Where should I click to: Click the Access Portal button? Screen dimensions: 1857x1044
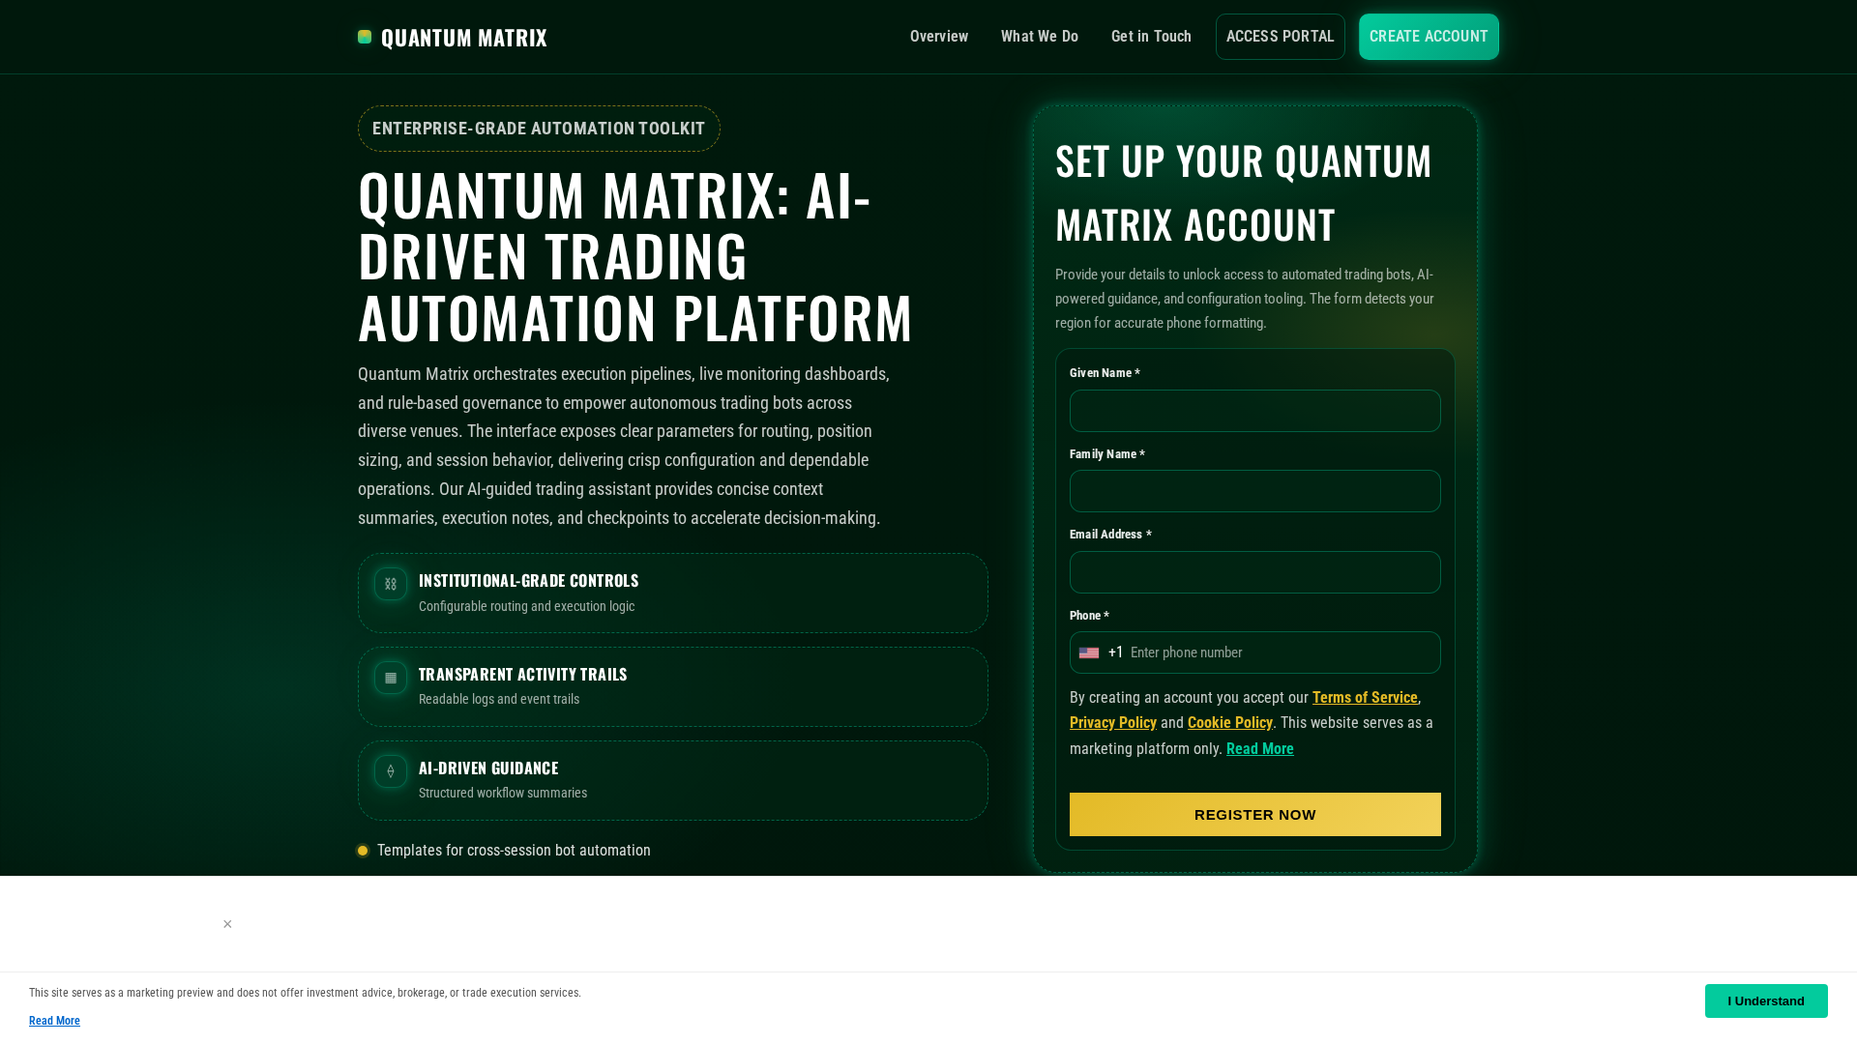pos(1280,37)
